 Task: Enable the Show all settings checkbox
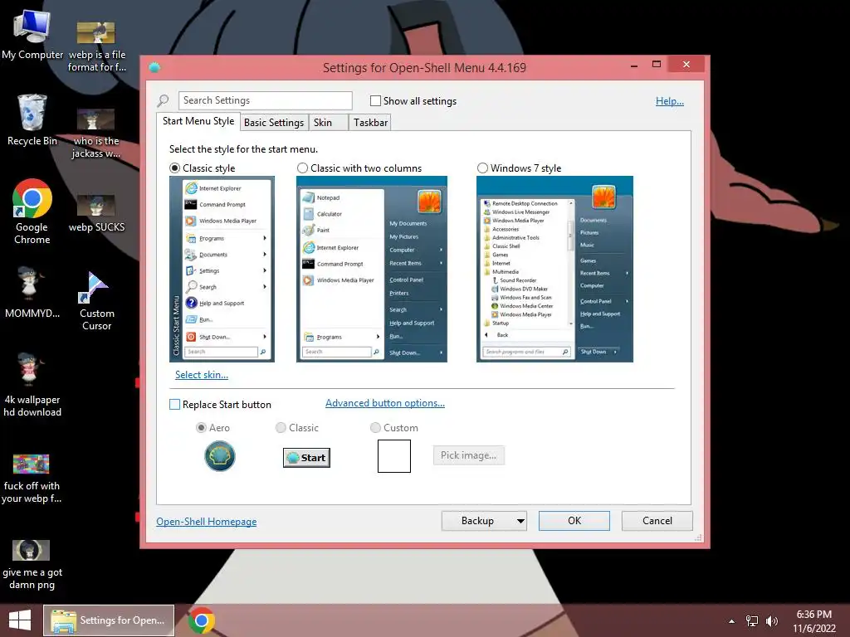click(x=375, y=101)
